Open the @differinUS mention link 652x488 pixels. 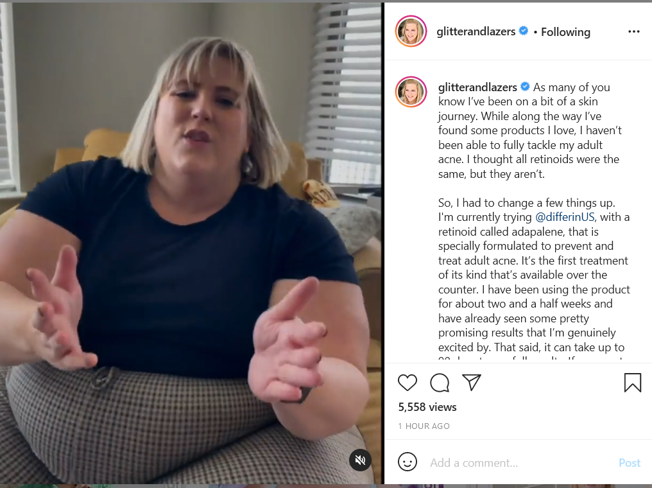pos(565,217)
